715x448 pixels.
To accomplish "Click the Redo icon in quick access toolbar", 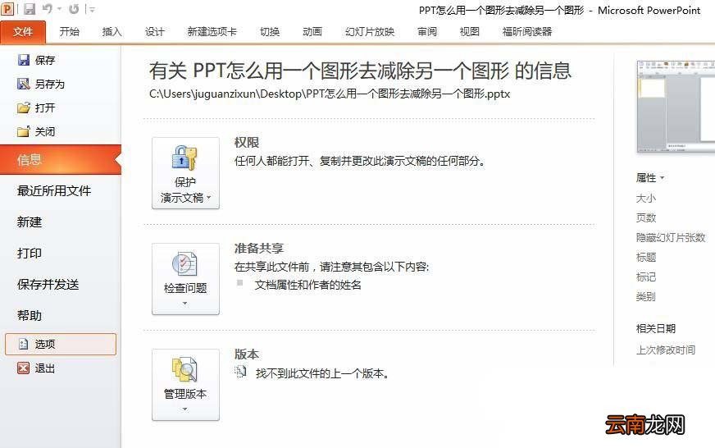I will point(74,9).
